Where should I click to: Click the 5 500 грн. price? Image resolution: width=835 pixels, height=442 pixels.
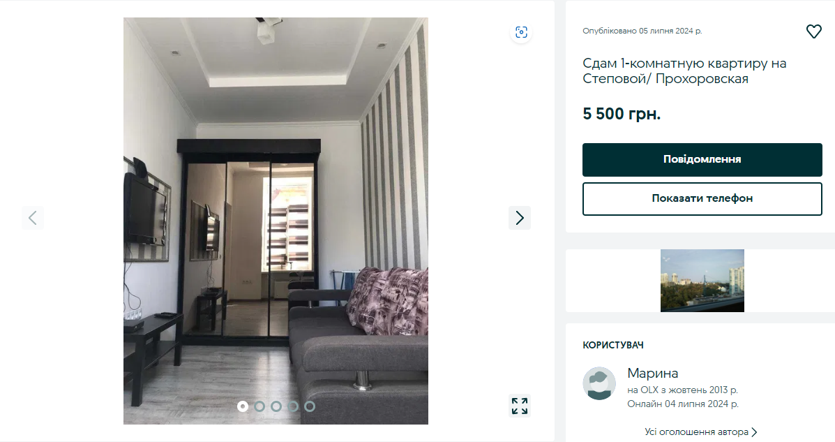click(622, 114)
